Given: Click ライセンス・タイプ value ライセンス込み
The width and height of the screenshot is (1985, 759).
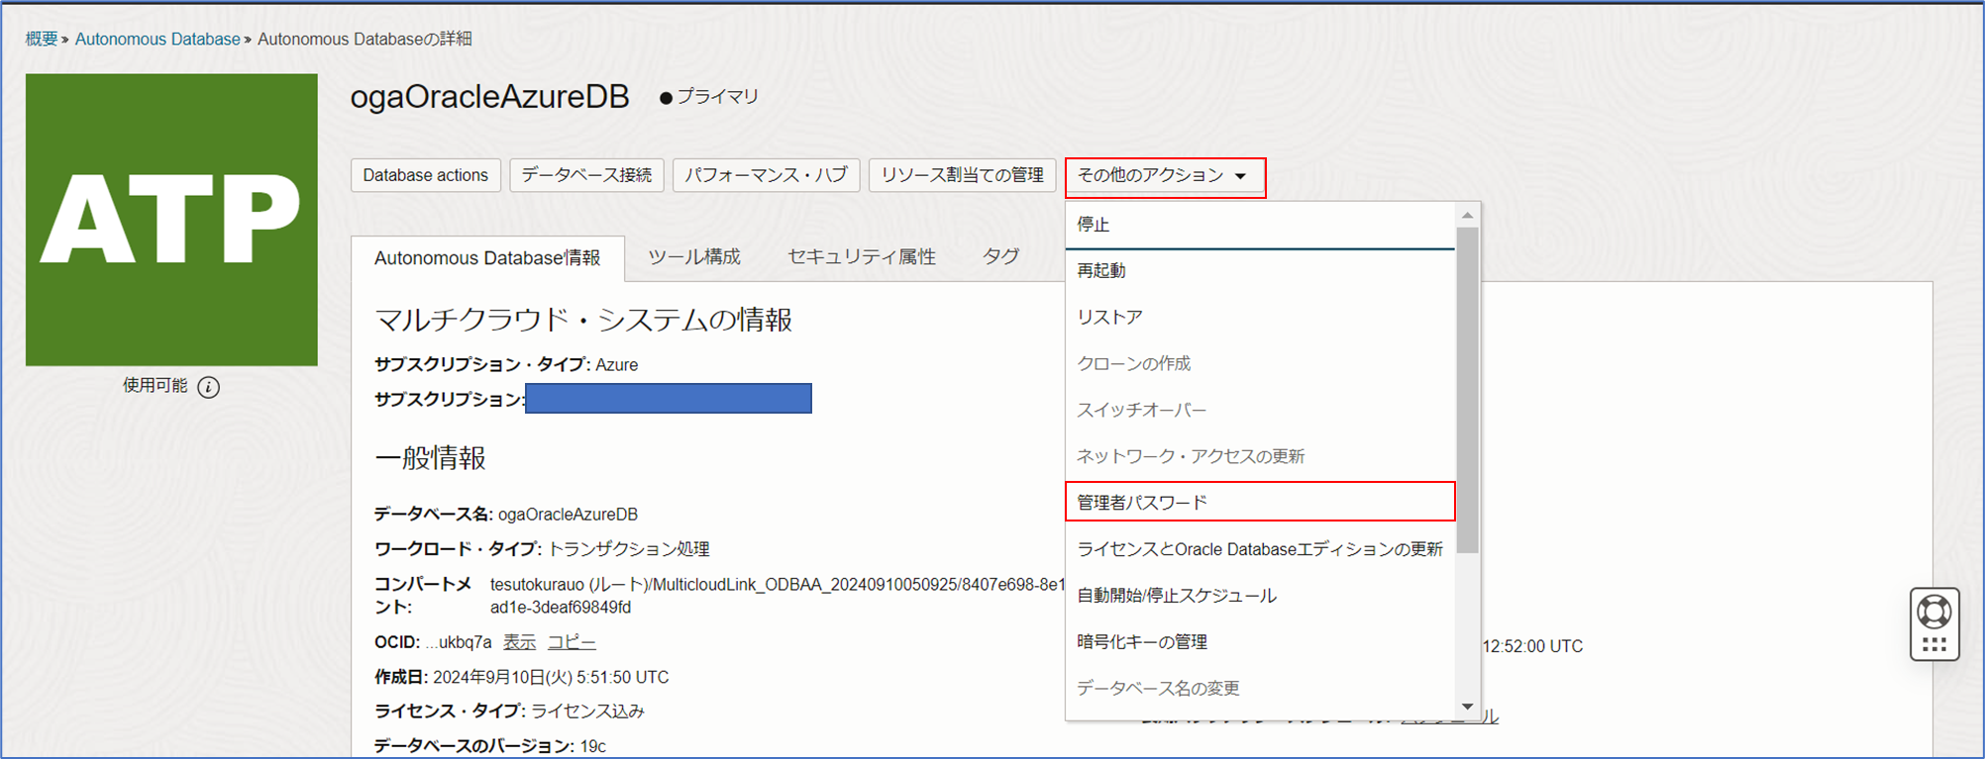Looking at the screenshot, I should (587, 712).
